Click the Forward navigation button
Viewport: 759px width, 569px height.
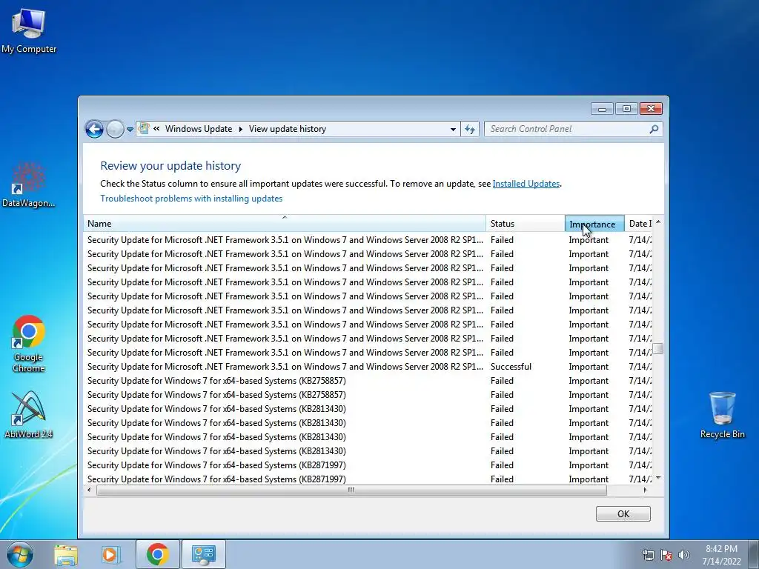(115, 129)
